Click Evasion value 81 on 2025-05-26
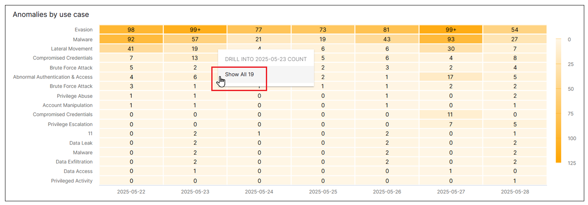The width and height of the screenshot is (588, 205). pyautogui.click(x=387, y=30)
